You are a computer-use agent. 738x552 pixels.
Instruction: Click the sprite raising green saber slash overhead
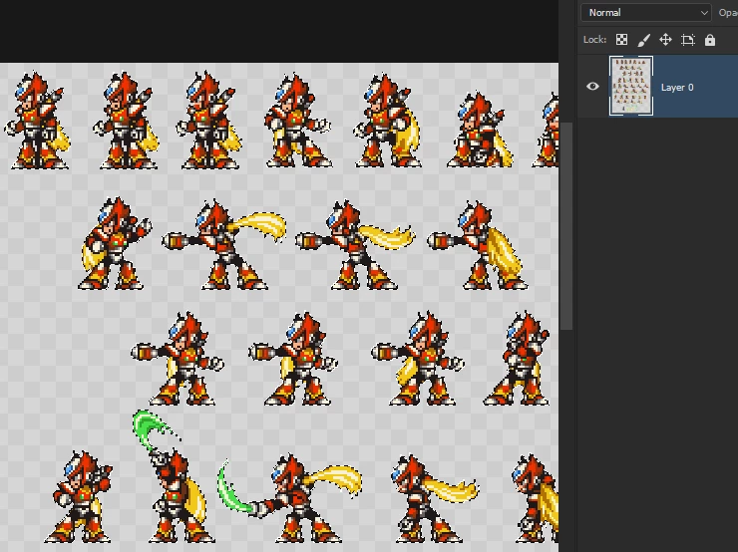pyautogui.click(x=170, y=476)
